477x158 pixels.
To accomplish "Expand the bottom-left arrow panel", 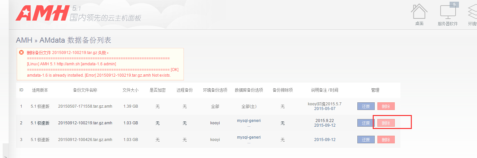I will pos(5,156).
